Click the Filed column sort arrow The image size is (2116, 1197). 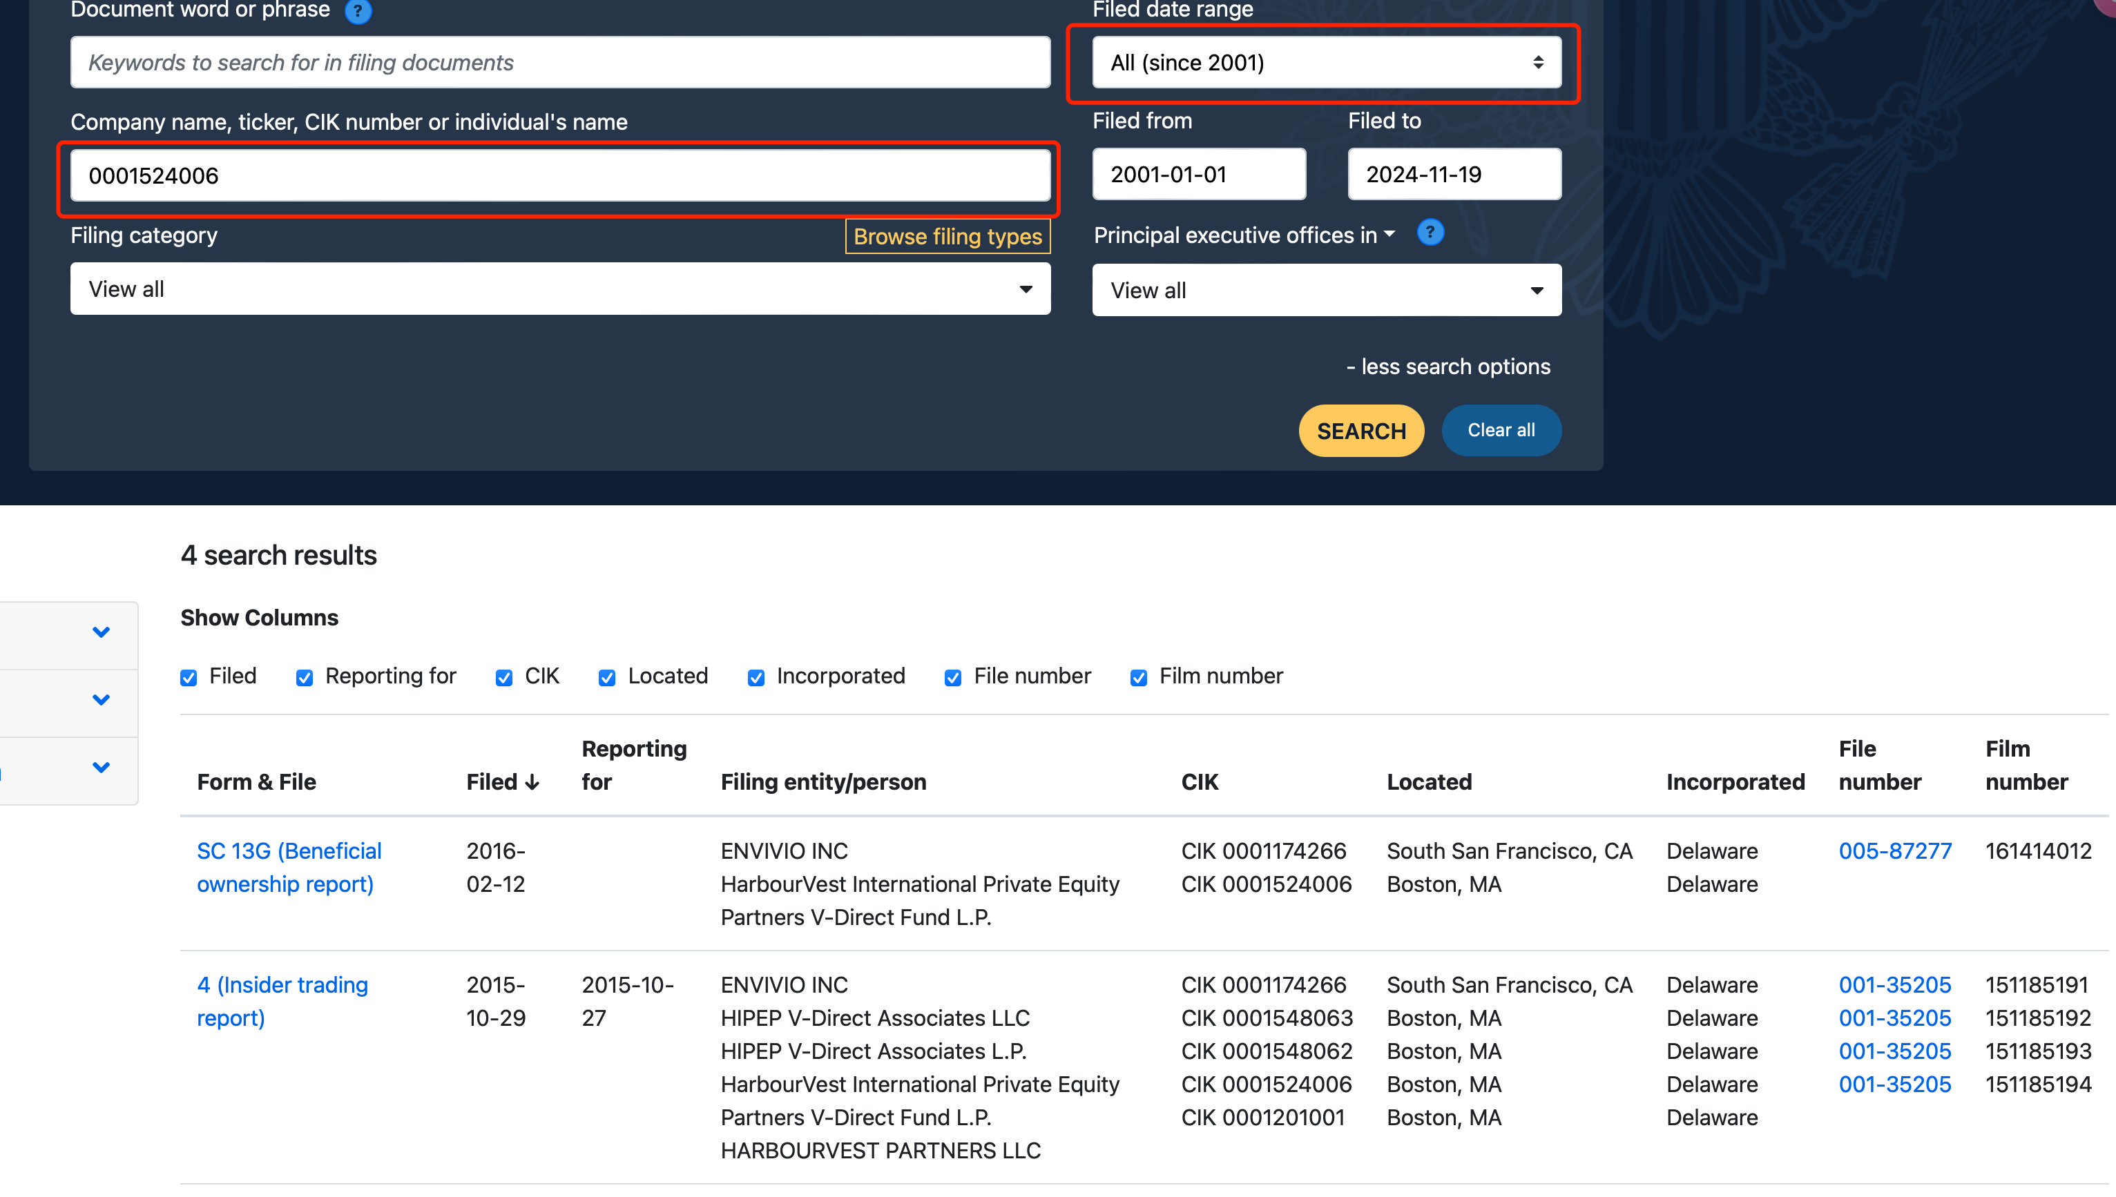pyautogui.click(x=532, y=782)
